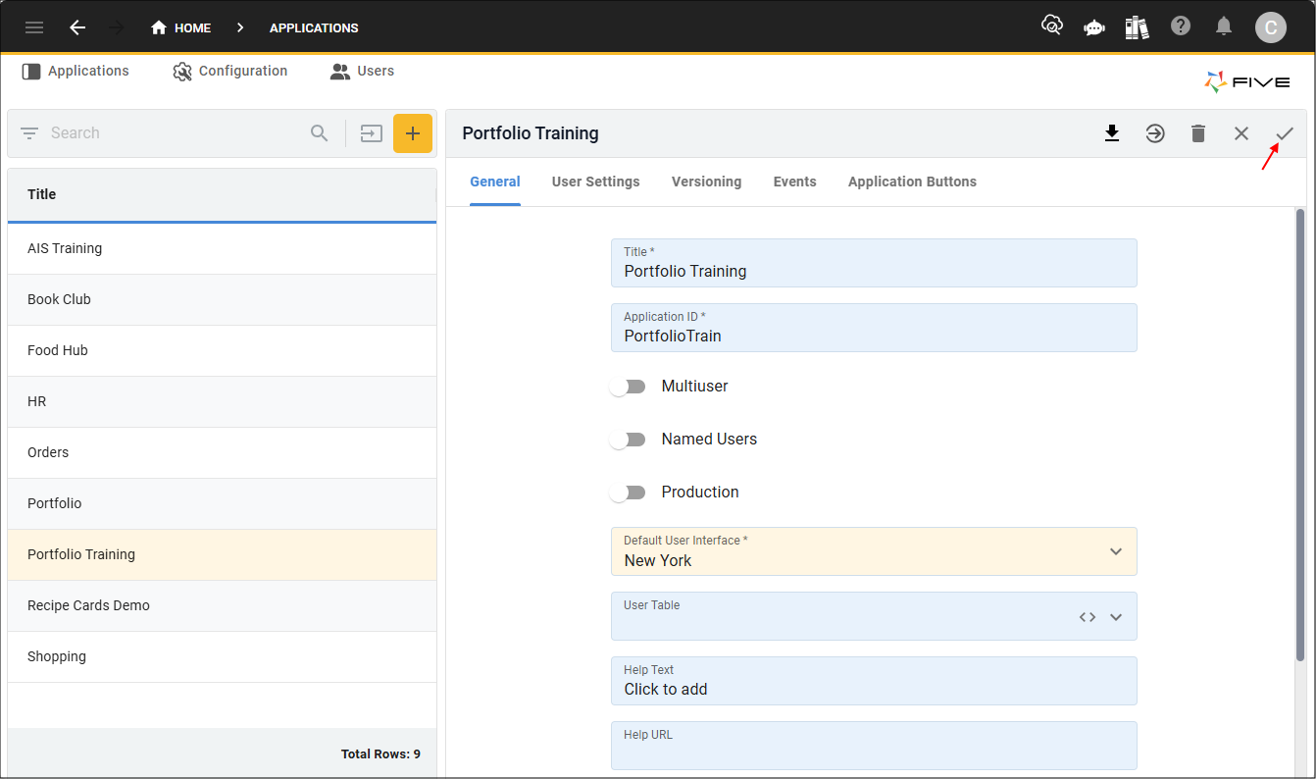Select the Recipe Cards Demo row

pyautogui.click(x=222, y=605)
